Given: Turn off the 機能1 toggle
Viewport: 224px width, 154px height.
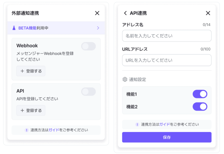Looking at the screenshot, I should click(200, 94).
